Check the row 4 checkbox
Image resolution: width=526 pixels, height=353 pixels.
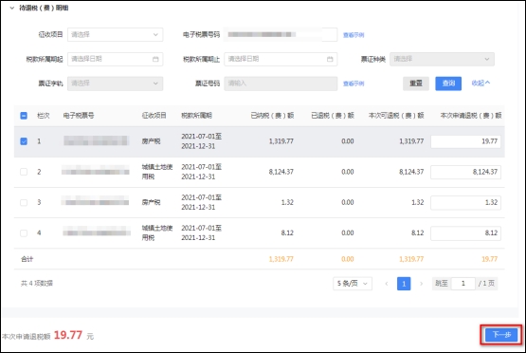(x=24, y=233)
